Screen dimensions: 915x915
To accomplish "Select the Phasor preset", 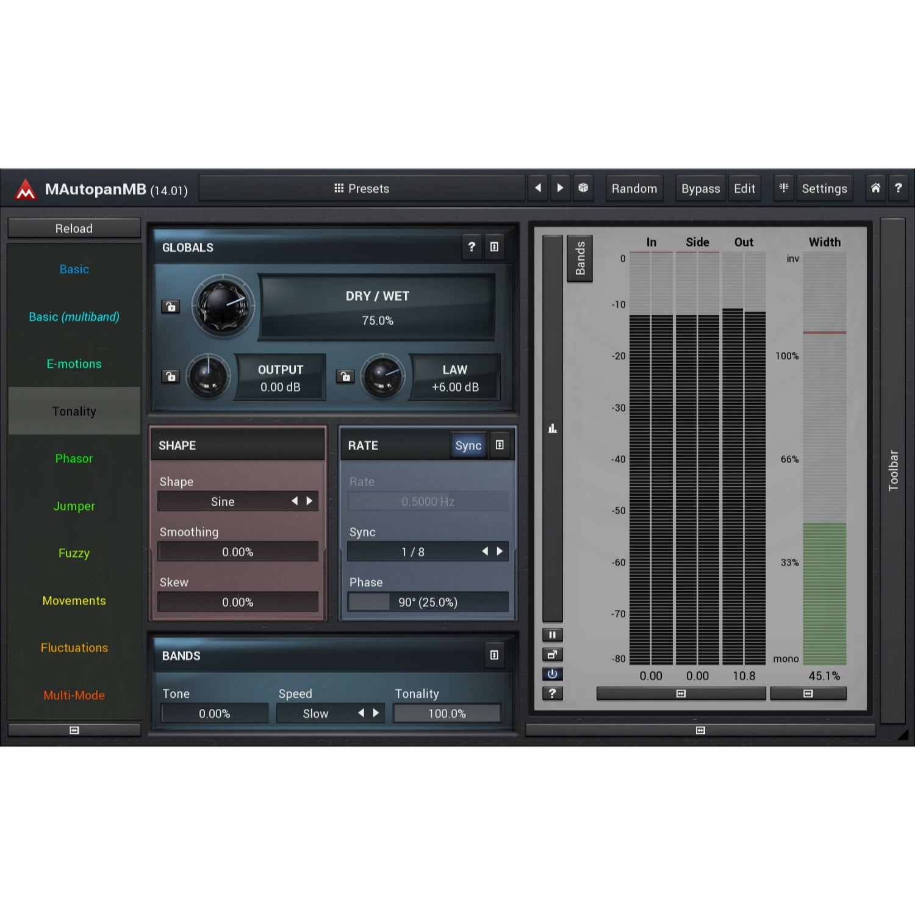I will (x=74, y=458).
